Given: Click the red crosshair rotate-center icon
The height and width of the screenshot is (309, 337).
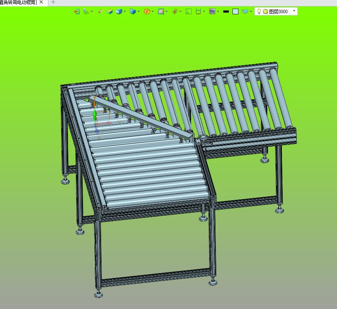Looking at the screenshot, I should 175,11.
